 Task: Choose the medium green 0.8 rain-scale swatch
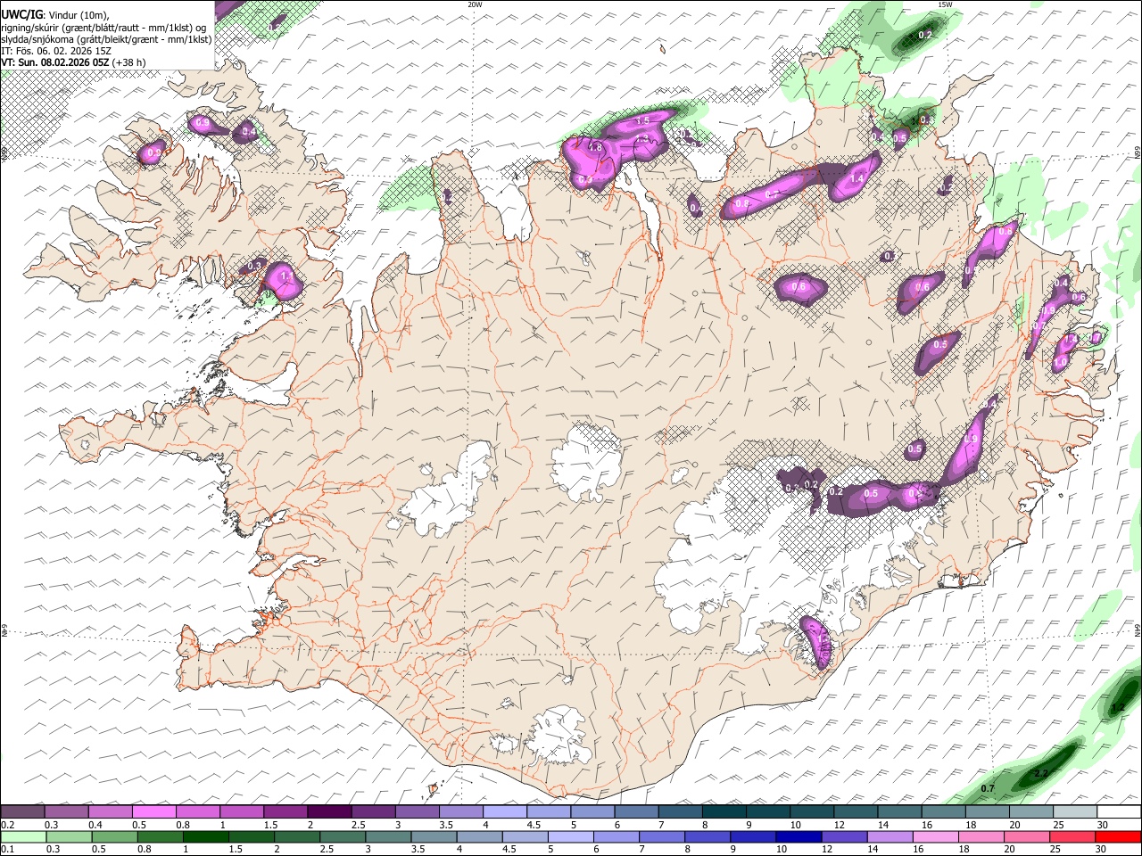pyautogui.click(x=161, y=837)
